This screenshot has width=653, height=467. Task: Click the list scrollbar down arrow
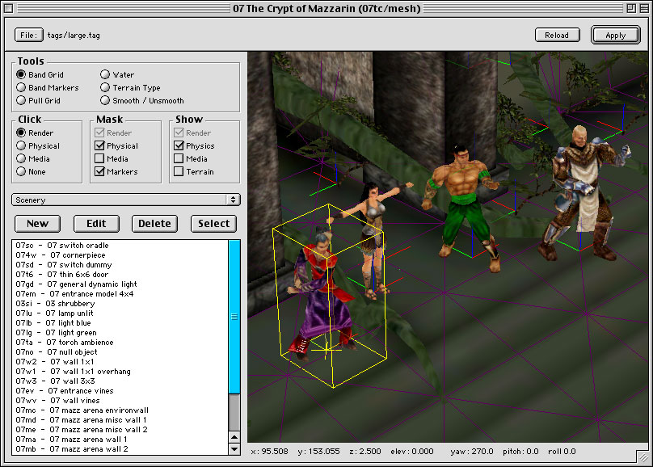234,449
